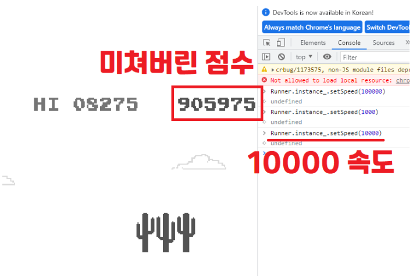Viewport: 413px width, 279px height.
Task: Click the red error circle icon
Action: [x=265, y=80]
